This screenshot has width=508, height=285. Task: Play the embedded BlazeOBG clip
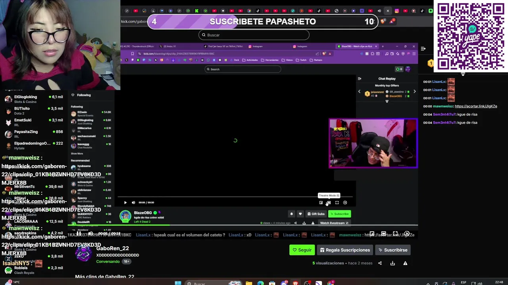coord(125,203)
